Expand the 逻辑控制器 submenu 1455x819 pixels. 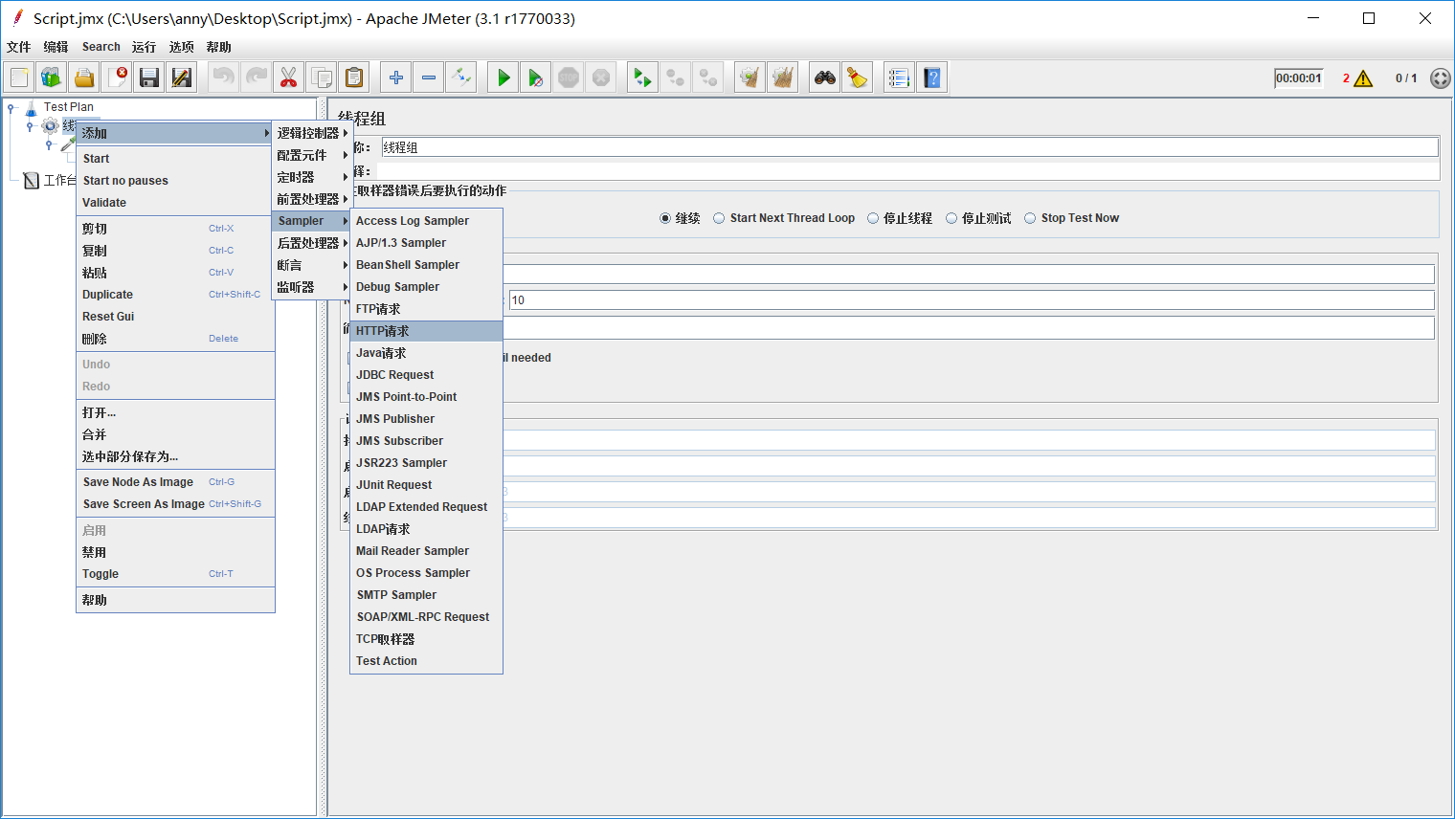pyautogui.click(x=312, y=133)
